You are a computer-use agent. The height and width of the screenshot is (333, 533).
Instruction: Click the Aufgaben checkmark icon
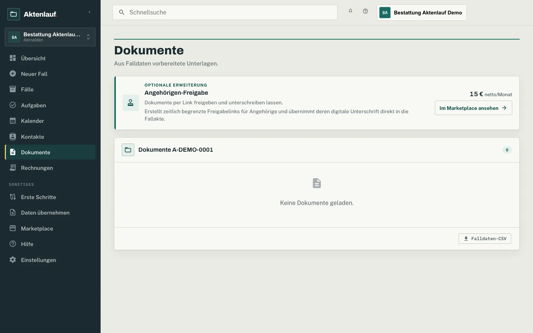(13, 105)
